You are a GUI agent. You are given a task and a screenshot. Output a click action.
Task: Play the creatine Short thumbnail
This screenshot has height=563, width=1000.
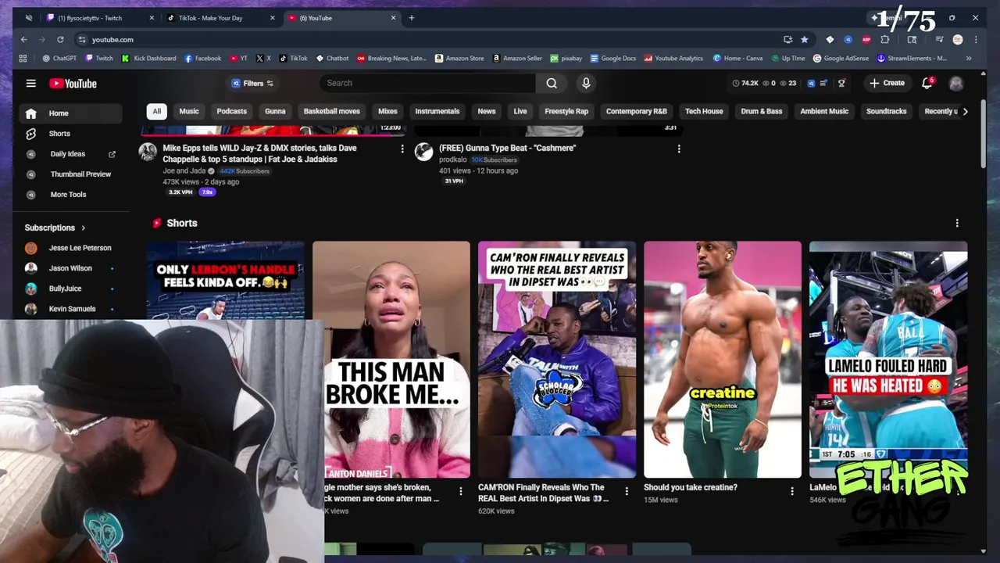click(x=723, y=360)
